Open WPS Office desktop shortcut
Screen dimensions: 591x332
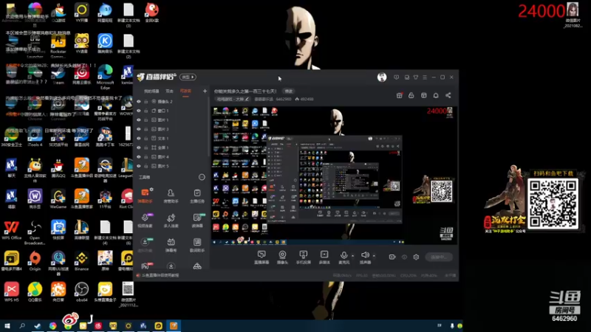(12, 231)
